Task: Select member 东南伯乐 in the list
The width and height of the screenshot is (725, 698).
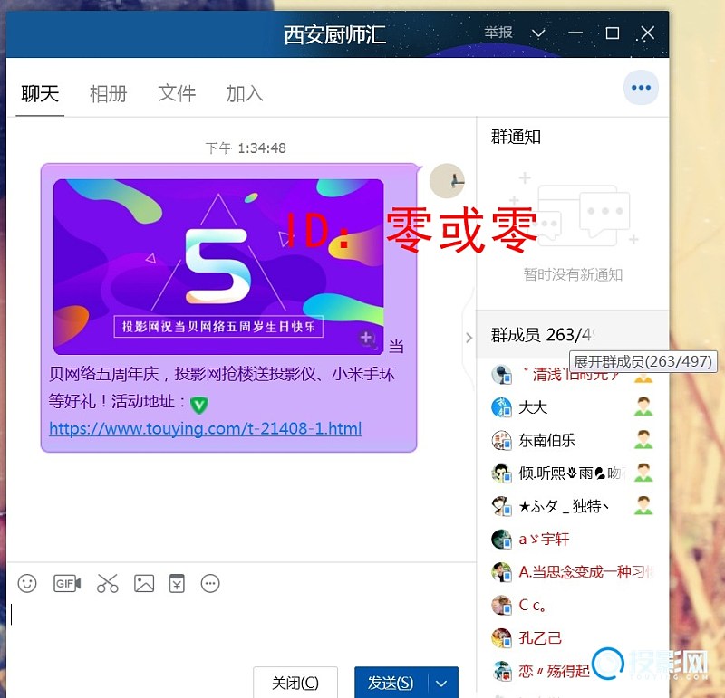Action: click(573, 440)
